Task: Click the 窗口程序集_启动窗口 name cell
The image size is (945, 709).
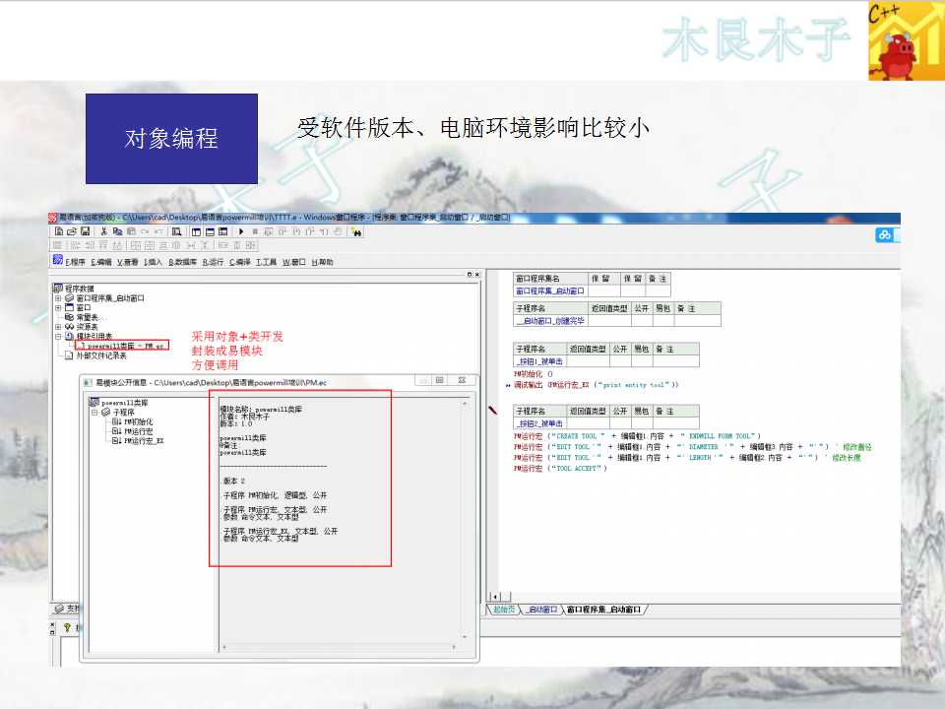Action: [x=550, y=291]
